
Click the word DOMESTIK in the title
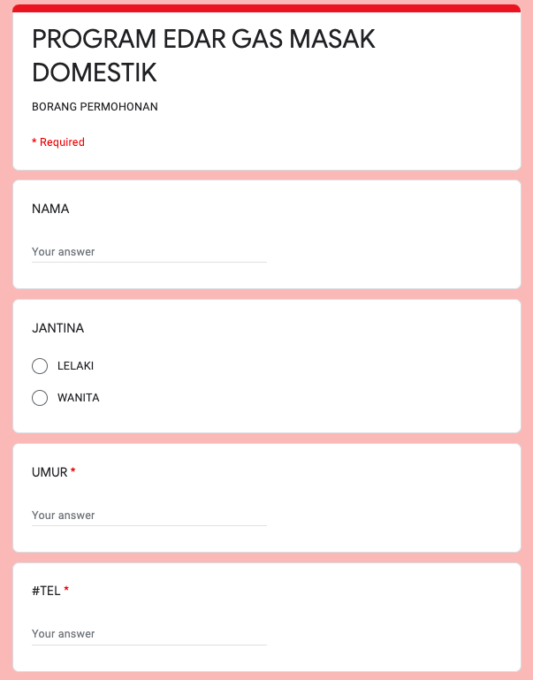pyautogui.click(x=95, y=73)
